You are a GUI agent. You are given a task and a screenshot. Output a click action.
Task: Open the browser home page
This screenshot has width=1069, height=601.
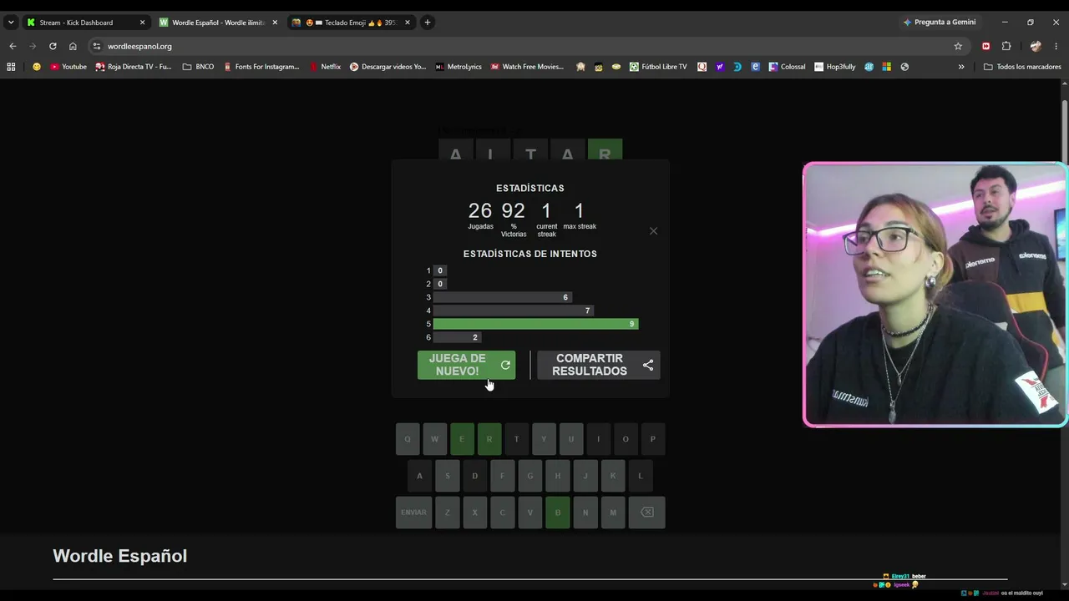(73, 46)
